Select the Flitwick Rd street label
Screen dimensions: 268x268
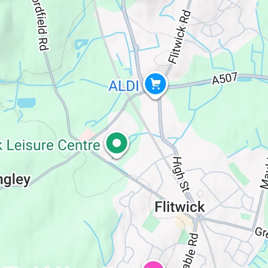coord(179,37)
